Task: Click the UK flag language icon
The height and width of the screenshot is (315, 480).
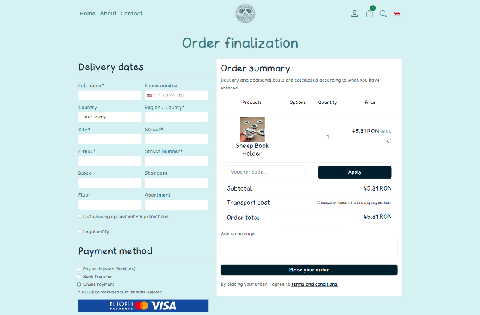Action: (397, 14)
